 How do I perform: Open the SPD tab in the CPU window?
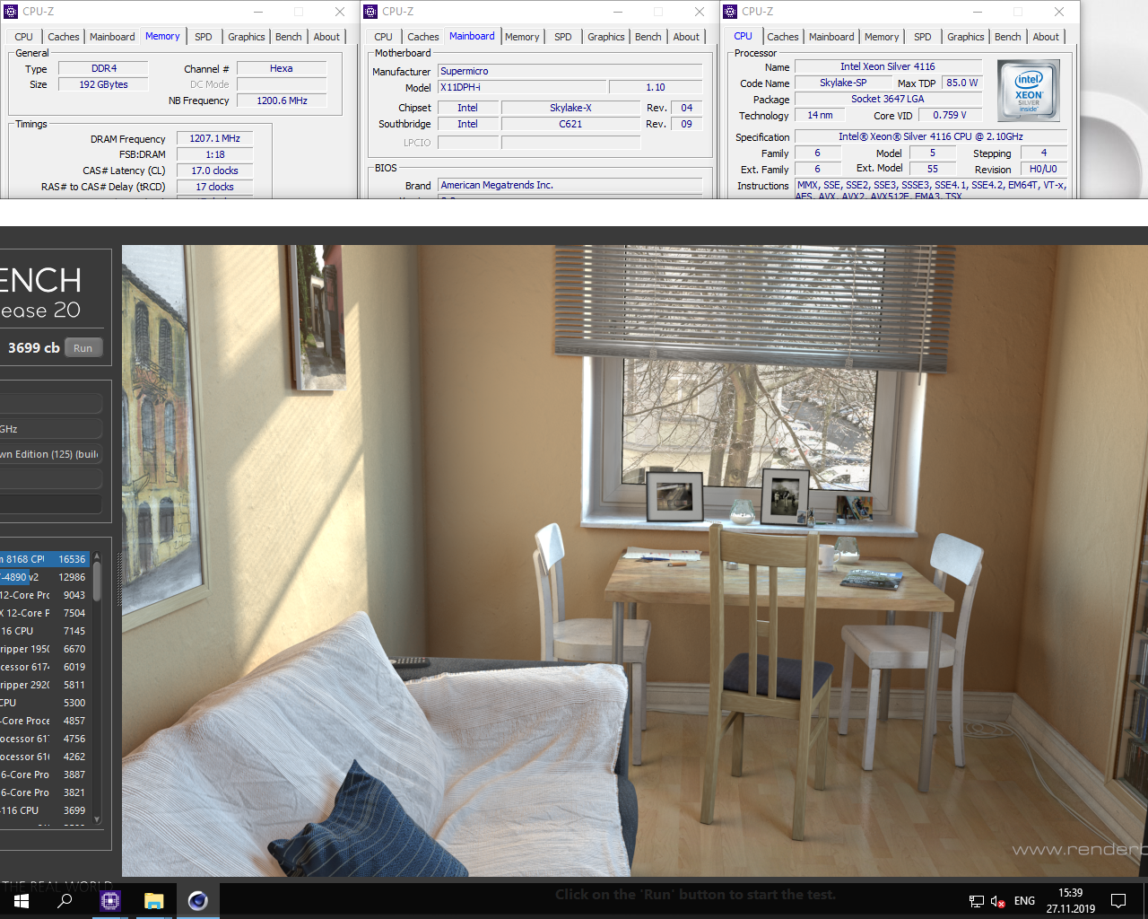point(923,37)
